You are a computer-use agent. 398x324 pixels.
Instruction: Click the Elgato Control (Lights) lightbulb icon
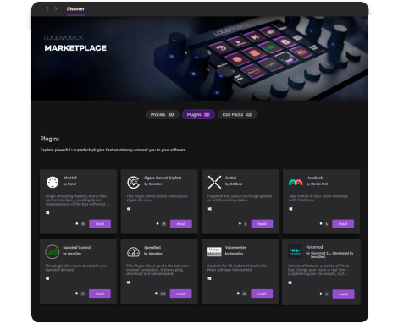[x=133, y=182]
